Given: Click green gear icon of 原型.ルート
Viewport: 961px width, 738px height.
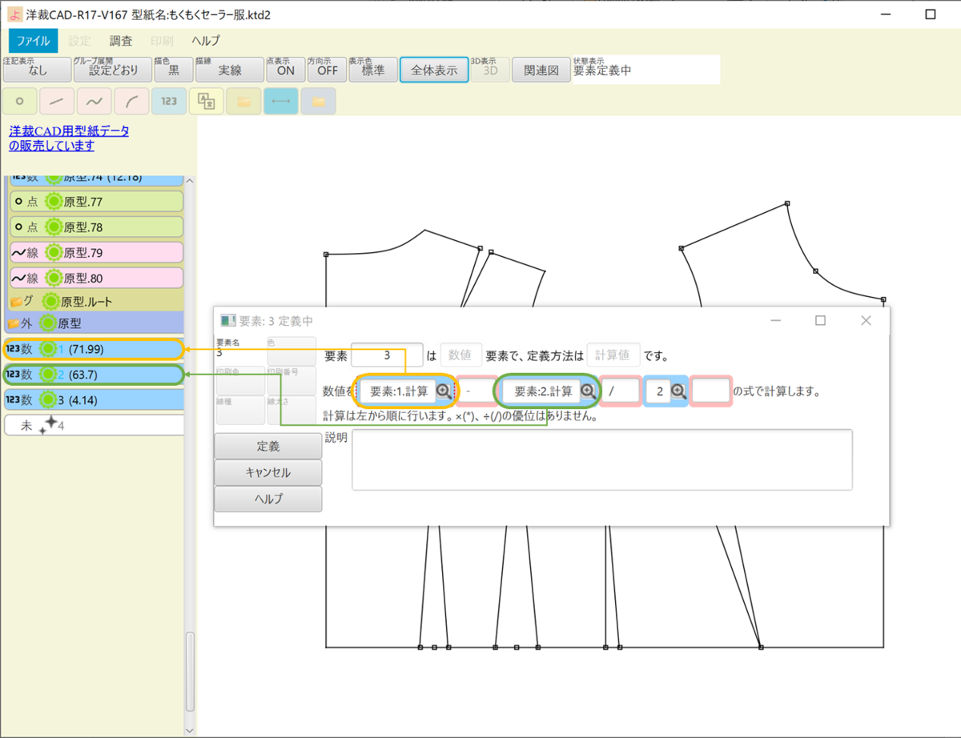Looking at the screenshot, I should 50,302.
